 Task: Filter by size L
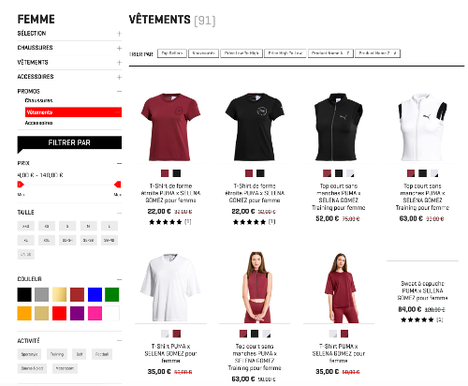click(x=110, y=226)
